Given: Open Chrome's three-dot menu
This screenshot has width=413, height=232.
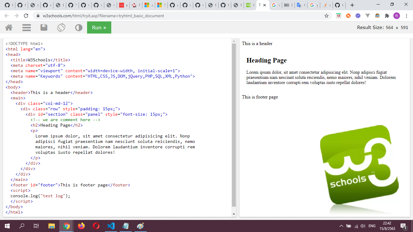Looking at the screenshot, I should [x=406, y=16].
